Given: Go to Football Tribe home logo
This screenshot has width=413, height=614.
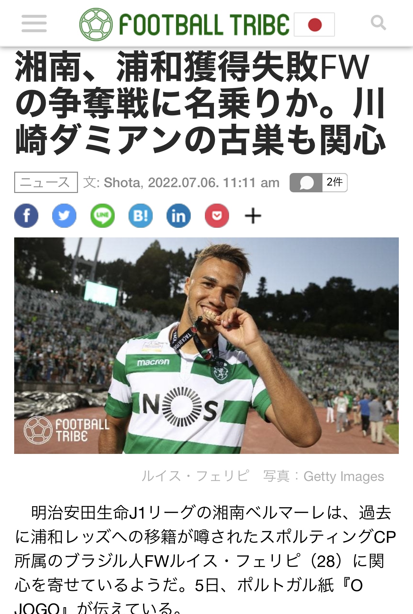Looking at the screenshot, I should pyautogui.click(x=184, y=24).
